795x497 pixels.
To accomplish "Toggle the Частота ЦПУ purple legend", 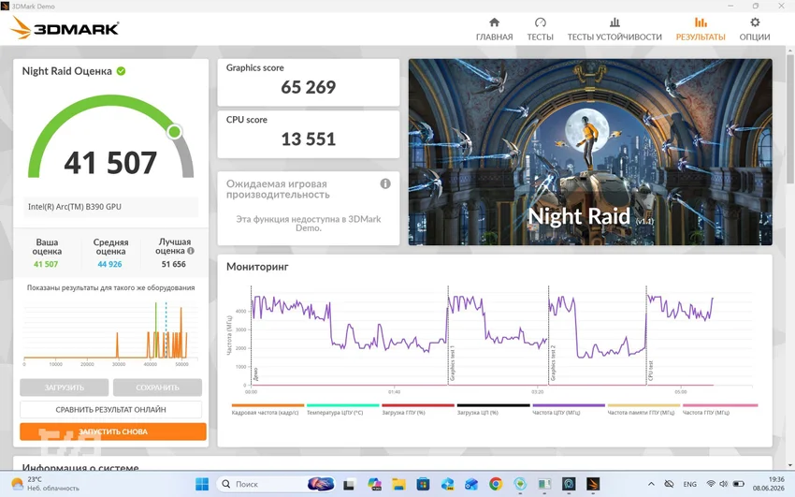I will (569, 405).
